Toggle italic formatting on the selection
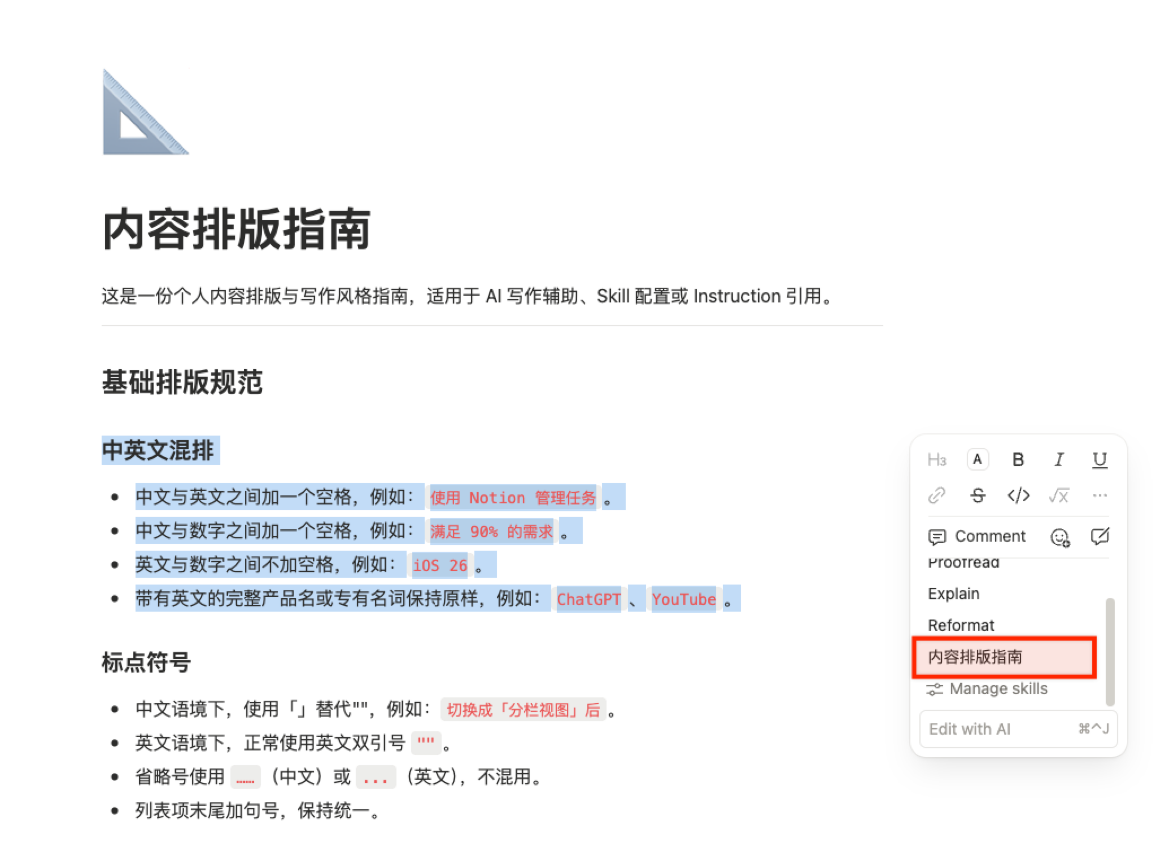Image resolution: width=1169 pixels, height=852 pixels. (x=1059, y=460)
